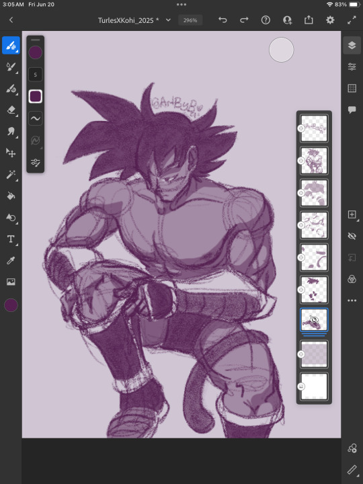The width and height of the screenshot is (363, 484).
Task: Redo the last undone action
Action: (244, 20)
